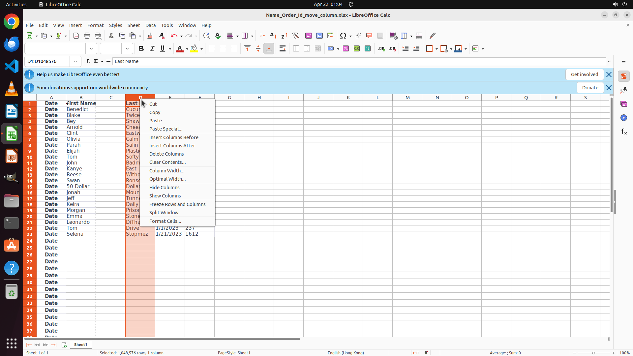
Task: Toggle Bold formatting
Action: click(141, 49)
